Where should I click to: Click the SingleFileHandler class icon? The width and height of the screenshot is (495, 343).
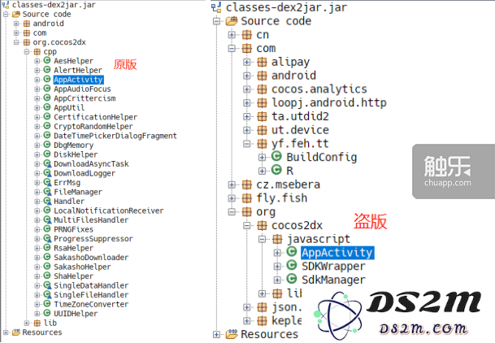tap(47, 294)
